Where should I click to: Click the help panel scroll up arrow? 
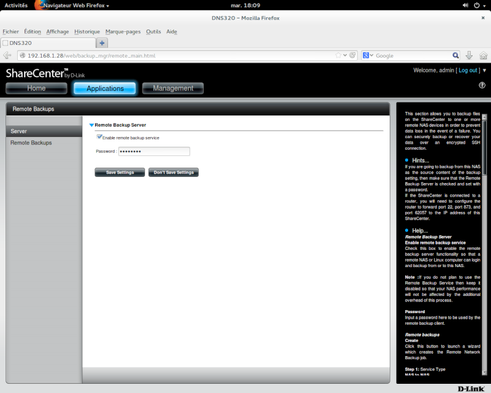pyautogui.click(x=484, y=117)
